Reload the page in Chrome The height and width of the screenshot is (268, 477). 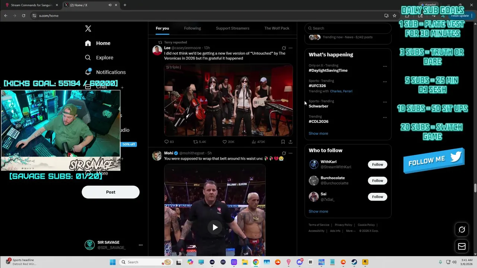pos(23,16)
